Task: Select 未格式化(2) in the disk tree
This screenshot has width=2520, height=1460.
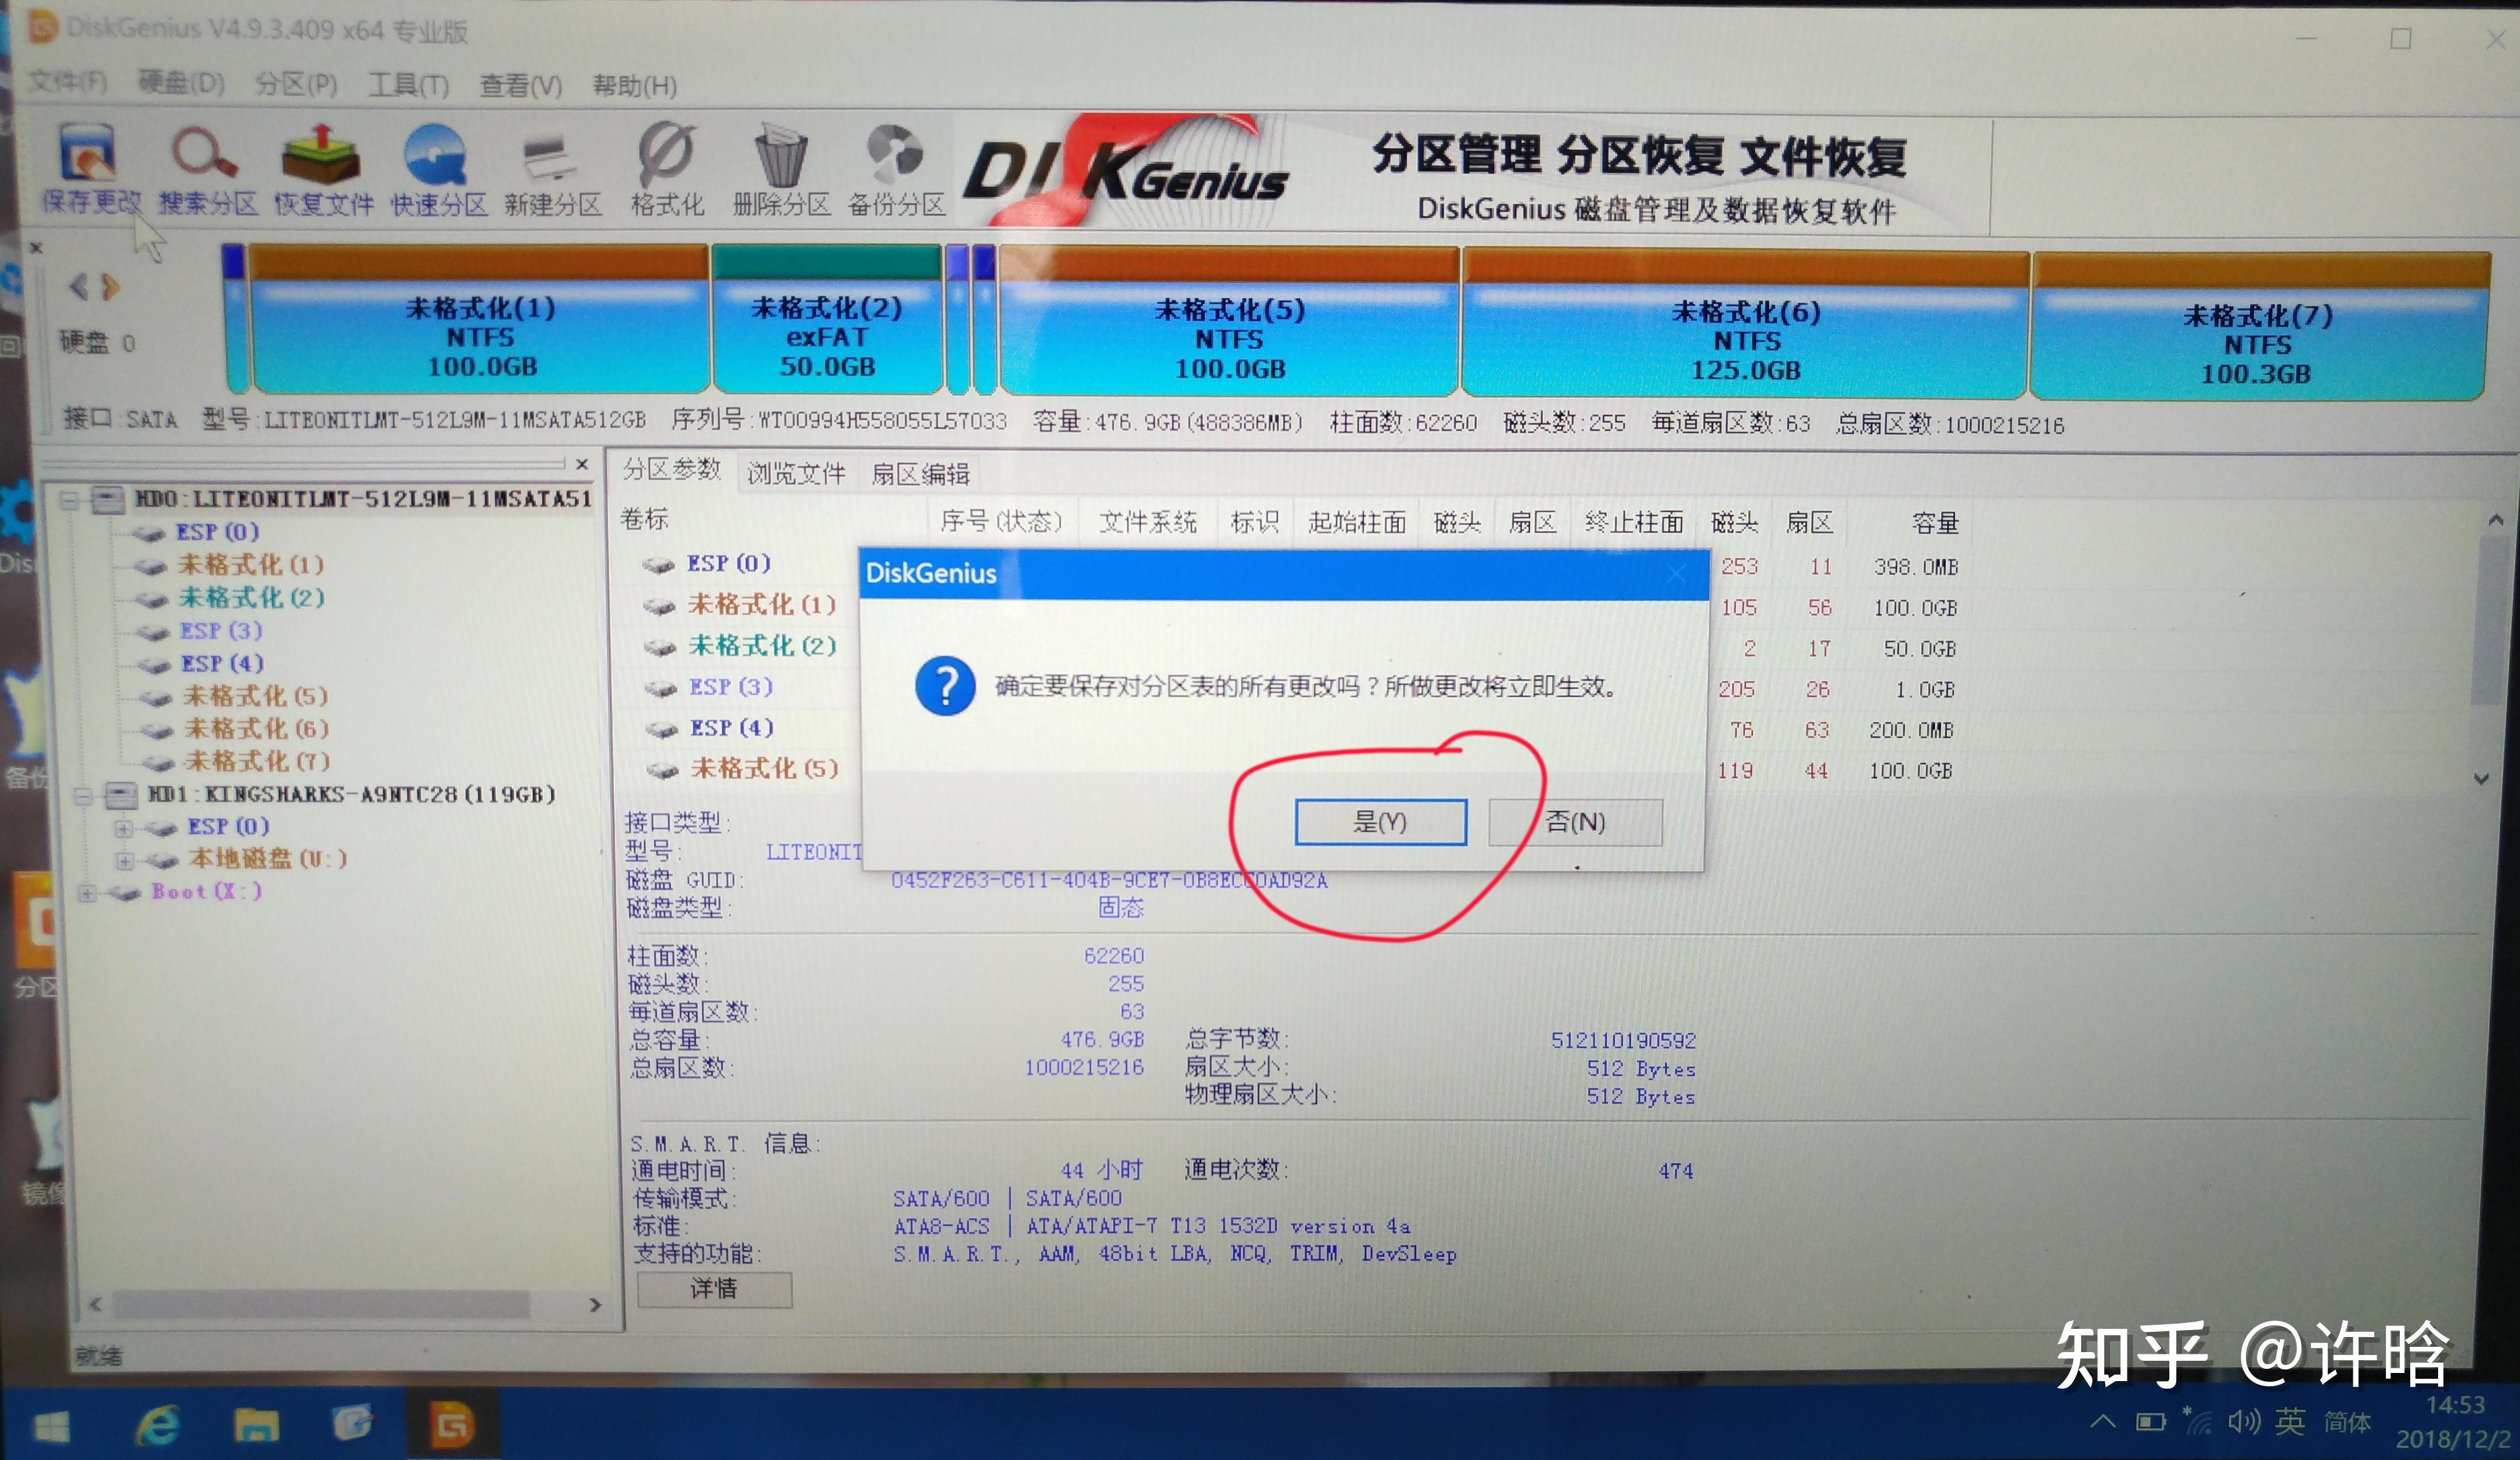Action: click(251, 598)
